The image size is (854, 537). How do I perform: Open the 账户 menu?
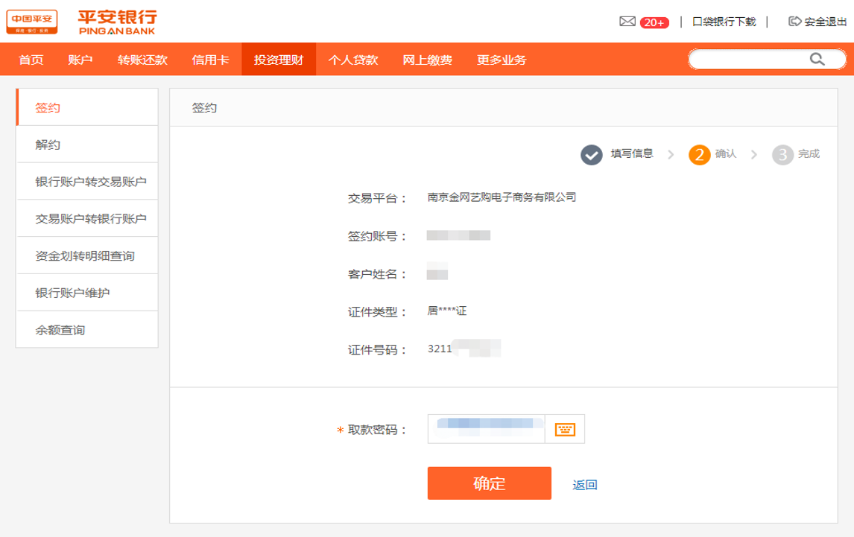(80, 60)
